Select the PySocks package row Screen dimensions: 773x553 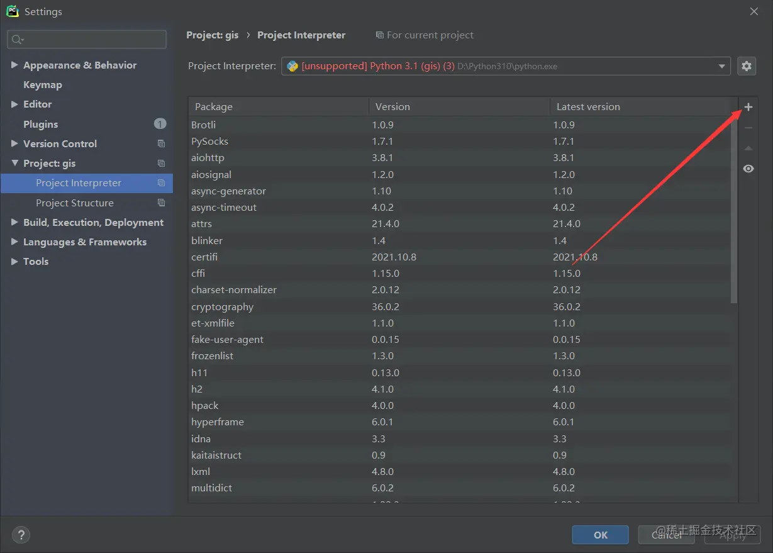point(459,142)
